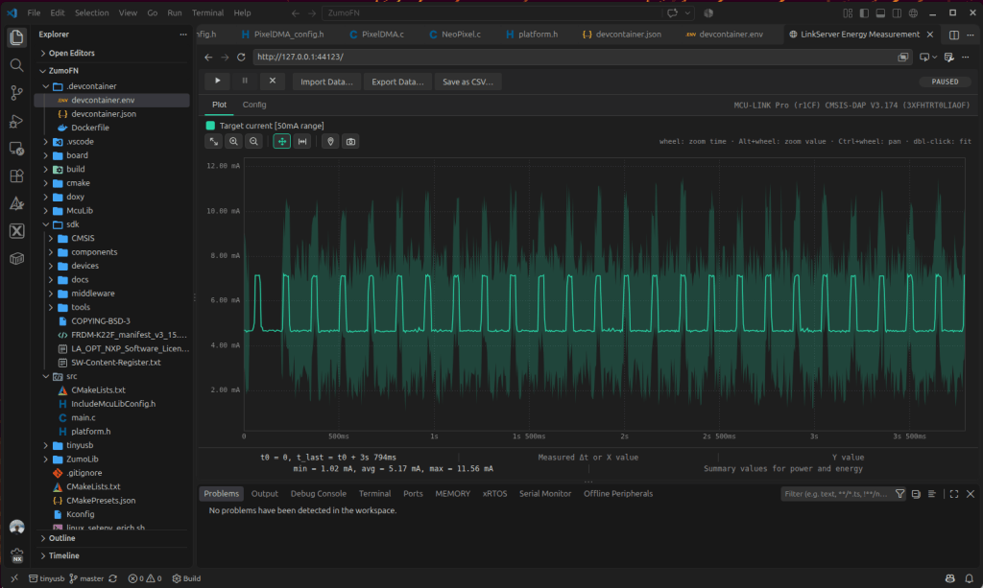The width and height of the screenshot is (983, 588).
Task: Open the Extensions view
Action: tap(17, 176)
